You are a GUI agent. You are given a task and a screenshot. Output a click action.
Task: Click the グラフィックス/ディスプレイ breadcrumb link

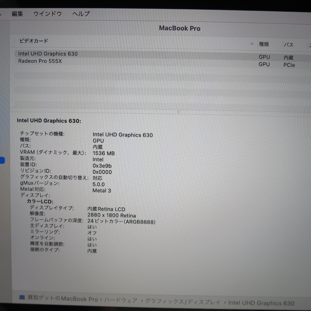click(183, 301)
